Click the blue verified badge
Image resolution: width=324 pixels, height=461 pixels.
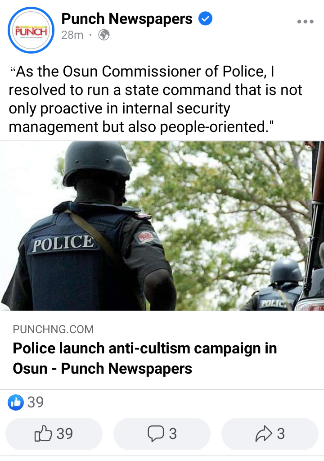[x=205, y=18]
